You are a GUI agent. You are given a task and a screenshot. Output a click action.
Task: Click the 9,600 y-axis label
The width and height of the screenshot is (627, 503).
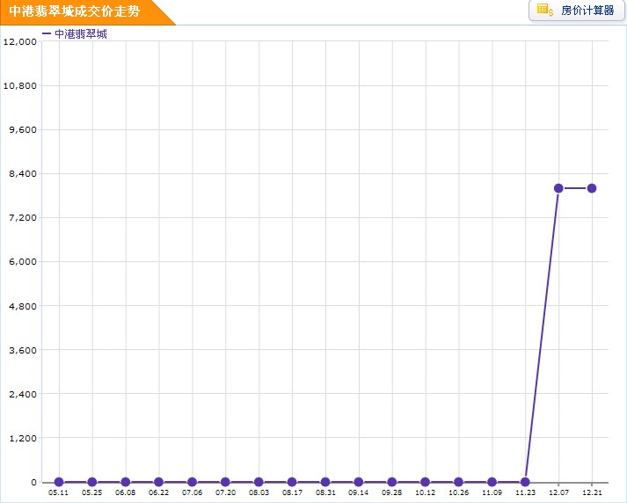(23, 129)
